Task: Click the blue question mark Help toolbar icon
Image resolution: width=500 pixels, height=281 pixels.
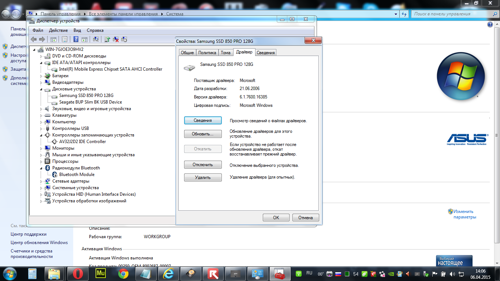Action: pos(76,39)
